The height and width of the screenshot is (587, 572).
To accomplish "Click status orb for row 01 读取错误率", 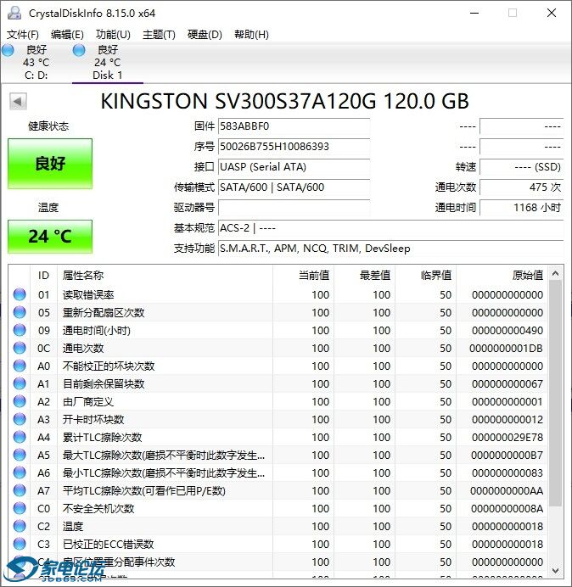I will 20,294.
